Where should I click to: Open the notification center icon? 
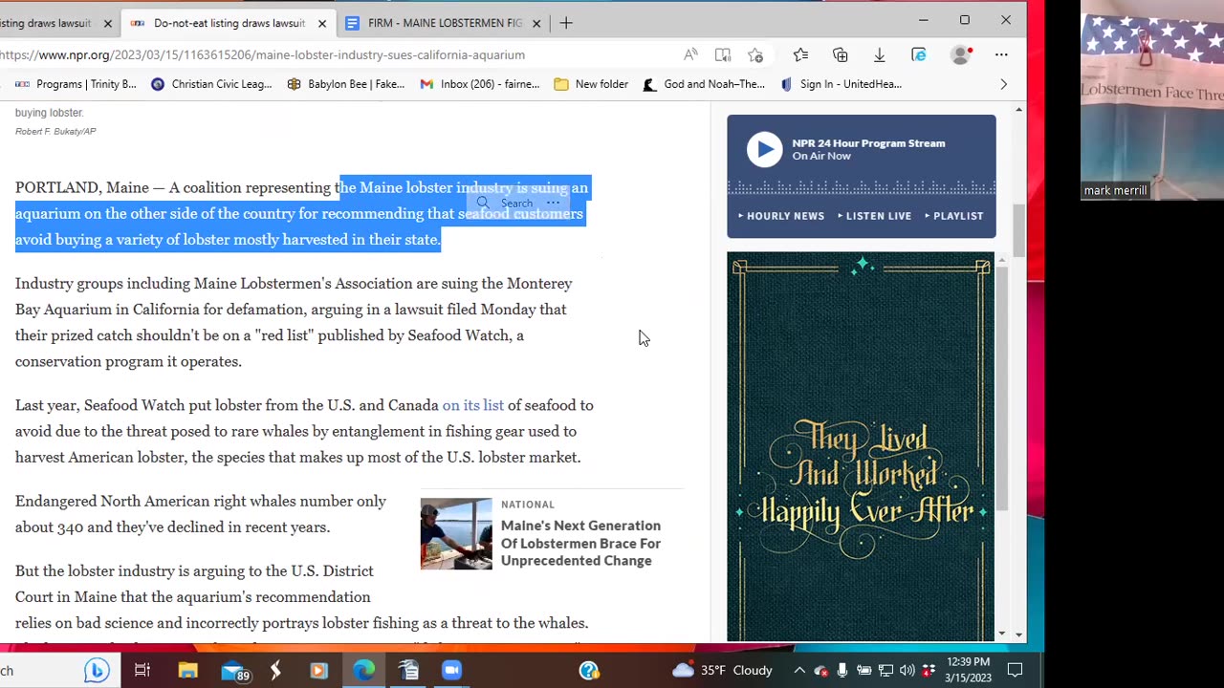(x=1016, y=670)
